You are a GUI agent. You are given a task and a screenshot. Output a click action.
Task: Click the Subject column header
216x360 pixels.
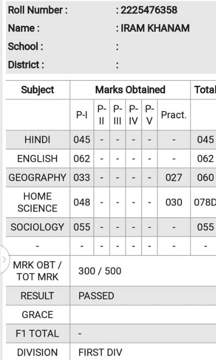coord(37,90)
